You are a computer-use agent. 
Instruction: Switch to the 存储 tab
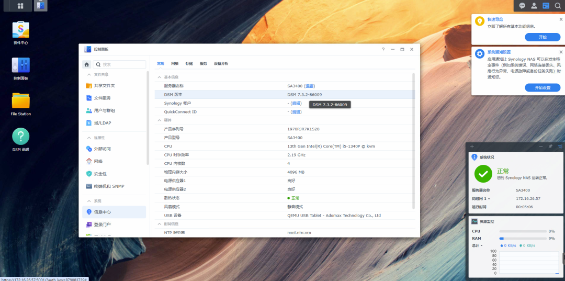[x=189, y=63]
